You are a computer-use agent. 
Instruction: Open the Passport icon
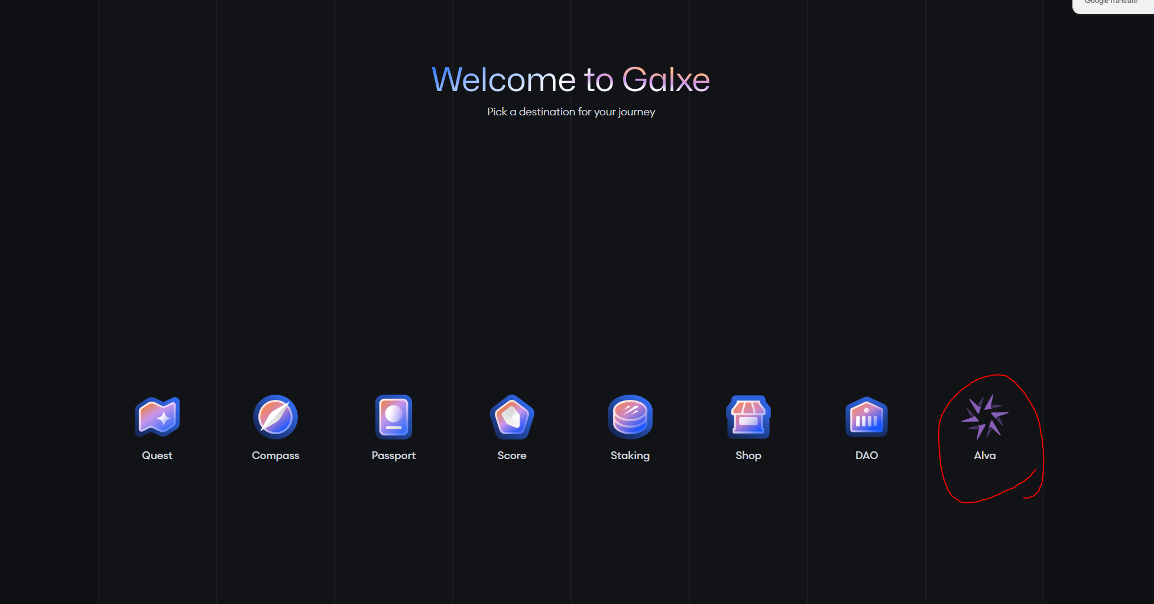(394, 417)
